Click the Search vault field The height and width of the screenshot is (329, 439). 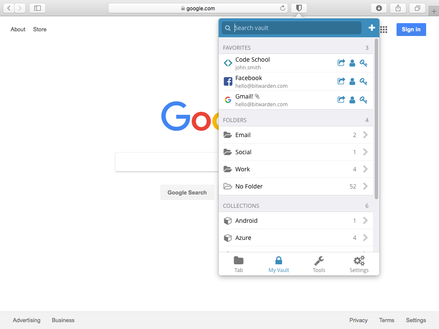[x=291, y=27]
